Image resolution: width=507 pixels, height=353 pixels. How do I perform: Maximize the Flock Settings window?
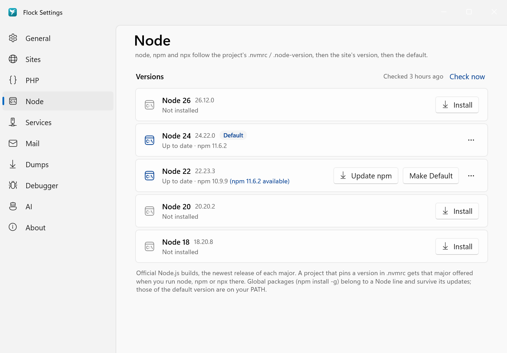coord(469,12)
